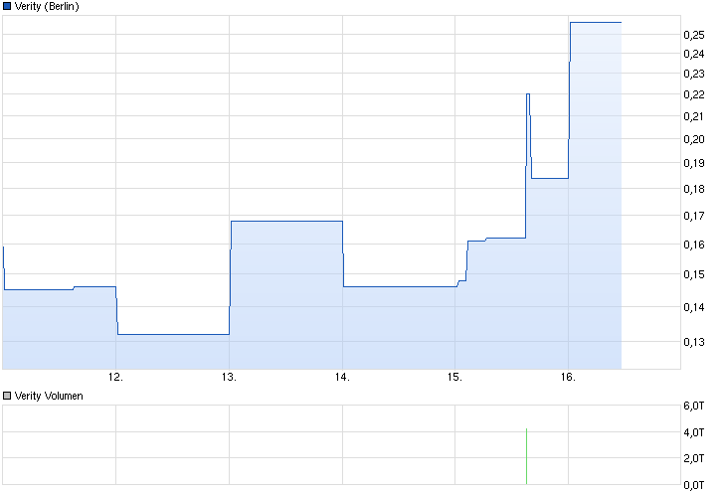
Task: Click the 0,15 price axis value
Action: click(x=694, y=274)
